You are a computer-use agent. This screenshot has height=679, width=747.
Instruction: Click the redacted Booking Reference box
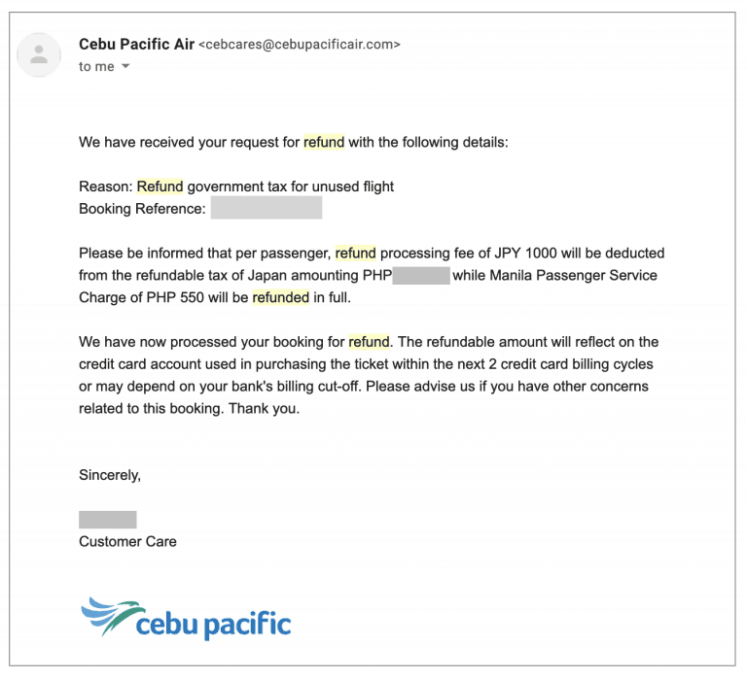click(x=266, y=209)
